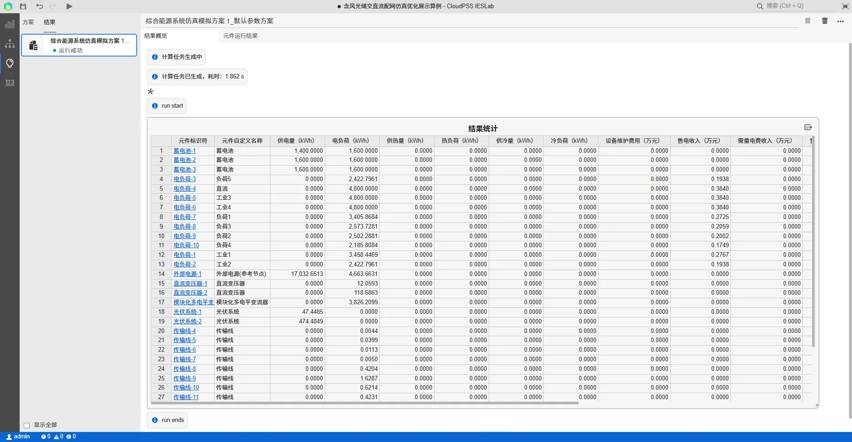Open the 光伏系统-2 link
Screen dimensions: 852x442
187,322
